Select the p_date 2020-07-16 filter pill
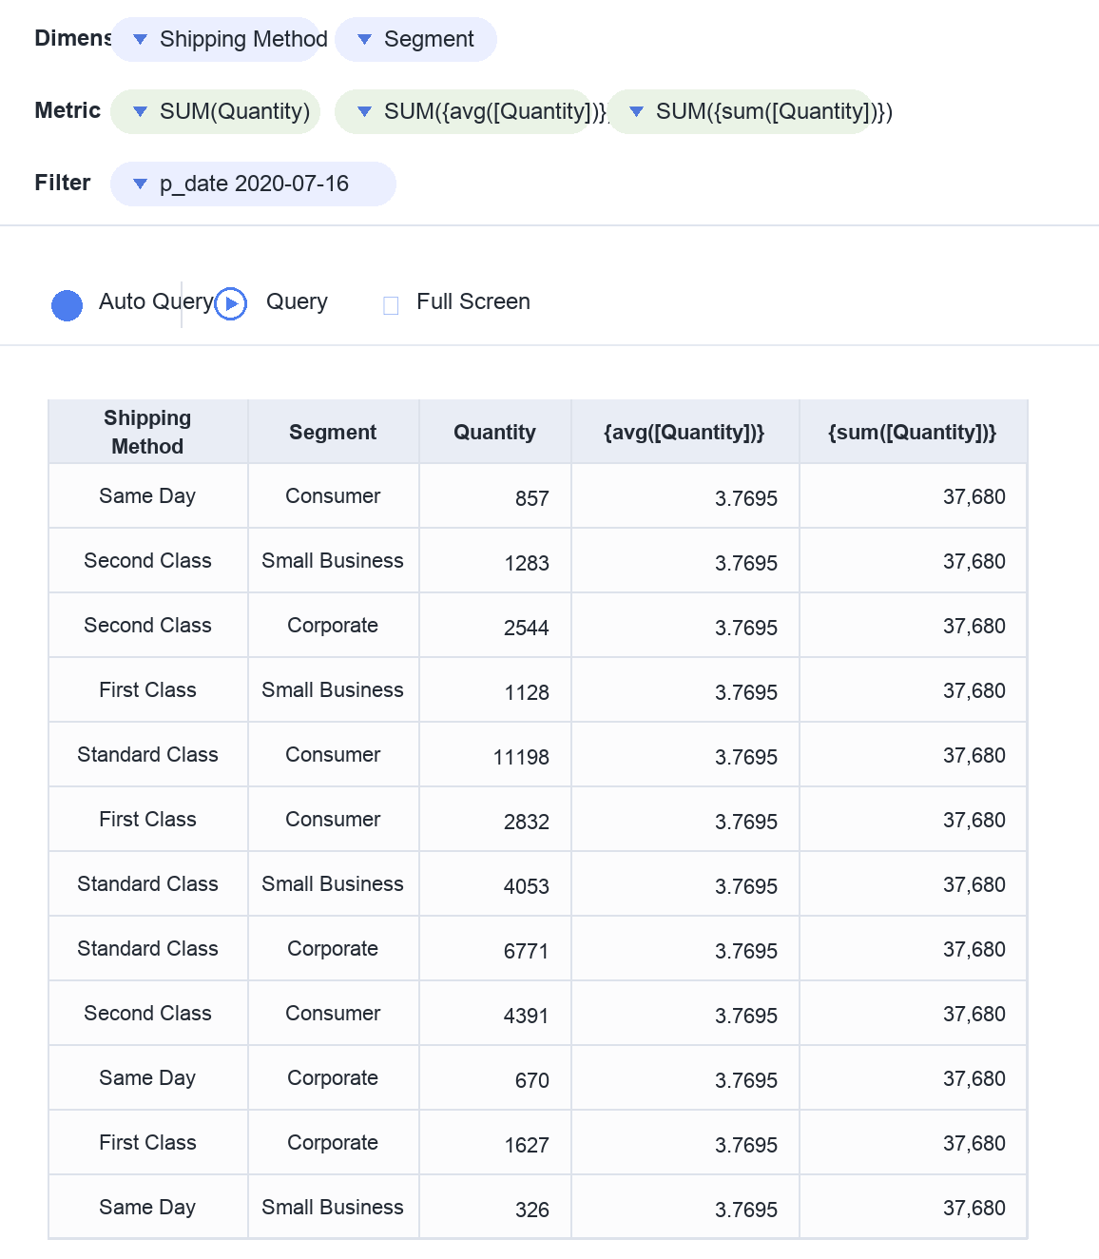The height and width of the screenshot is (1259, 1099). (x=253, y=184)
